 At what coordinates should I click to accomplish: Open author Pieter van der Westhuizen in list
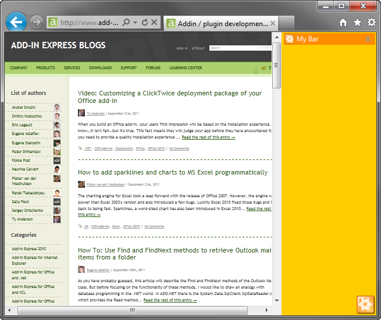[24, 181]
